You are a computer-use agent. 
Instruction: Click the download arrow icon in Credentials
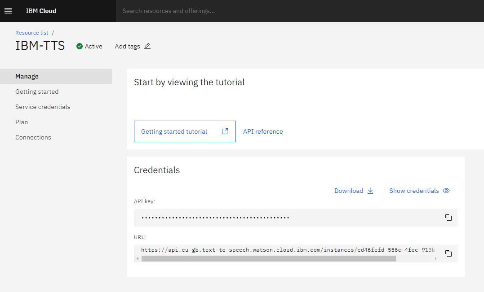(370, 191)
